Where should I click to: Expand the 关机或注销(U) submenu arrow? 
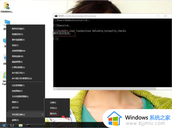coord(42,114)
